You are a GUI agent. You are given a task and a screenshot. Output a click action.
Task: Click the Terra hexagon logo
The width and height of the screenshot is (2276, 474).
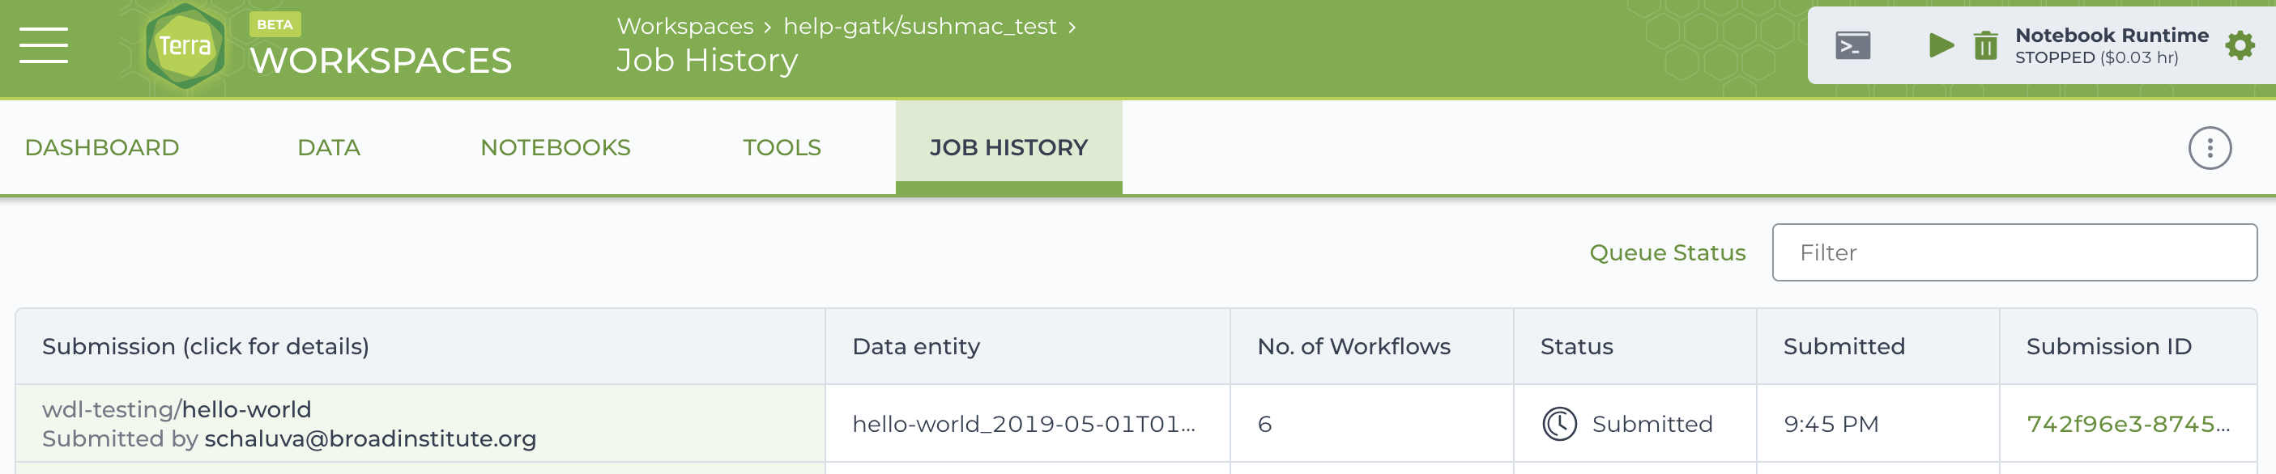185,45
